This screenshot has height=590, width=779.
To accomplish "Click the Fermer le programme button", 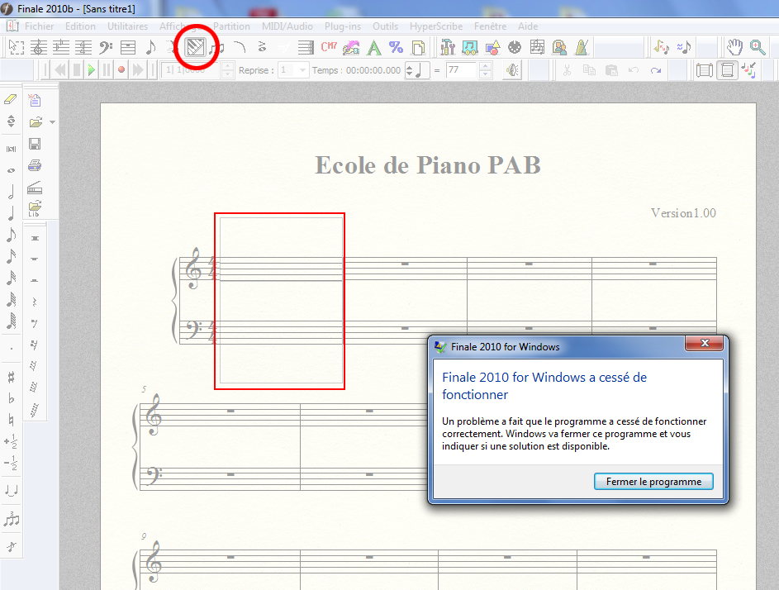I will click(x=653, y=482).
